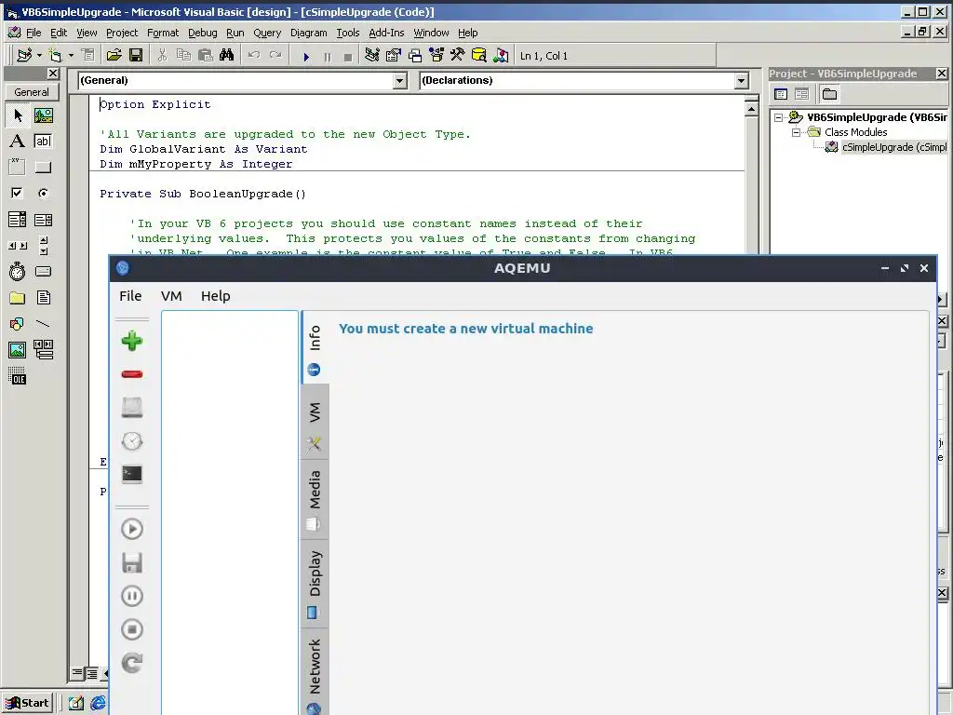This screenshot has width=953, height=715.
Task: Open the File menu in AQEMU
Action: [x=130, y=296]
